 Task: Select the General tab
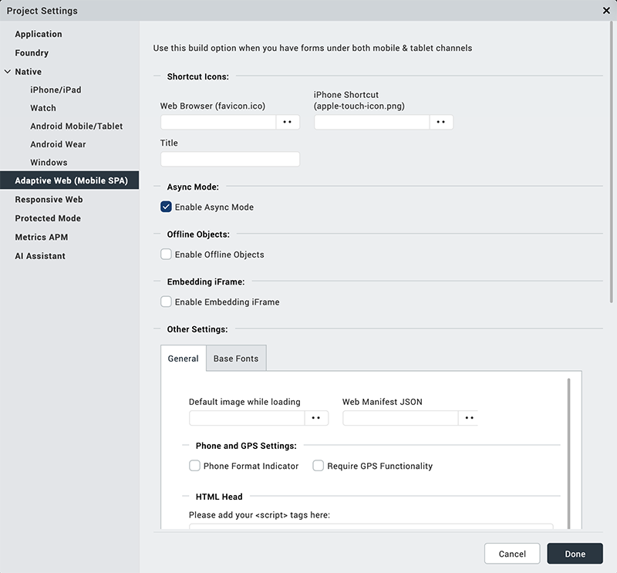tap(183, 359)
